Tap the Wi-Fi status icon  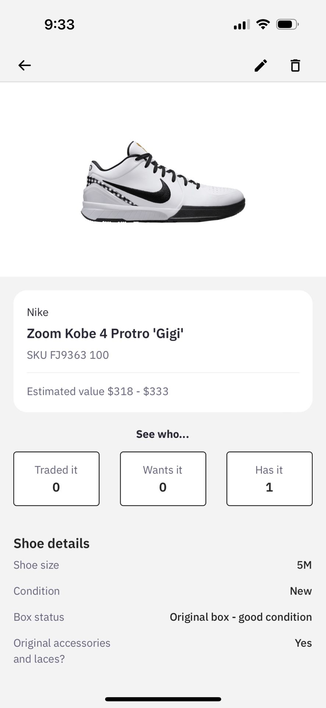tap(263, 25)
